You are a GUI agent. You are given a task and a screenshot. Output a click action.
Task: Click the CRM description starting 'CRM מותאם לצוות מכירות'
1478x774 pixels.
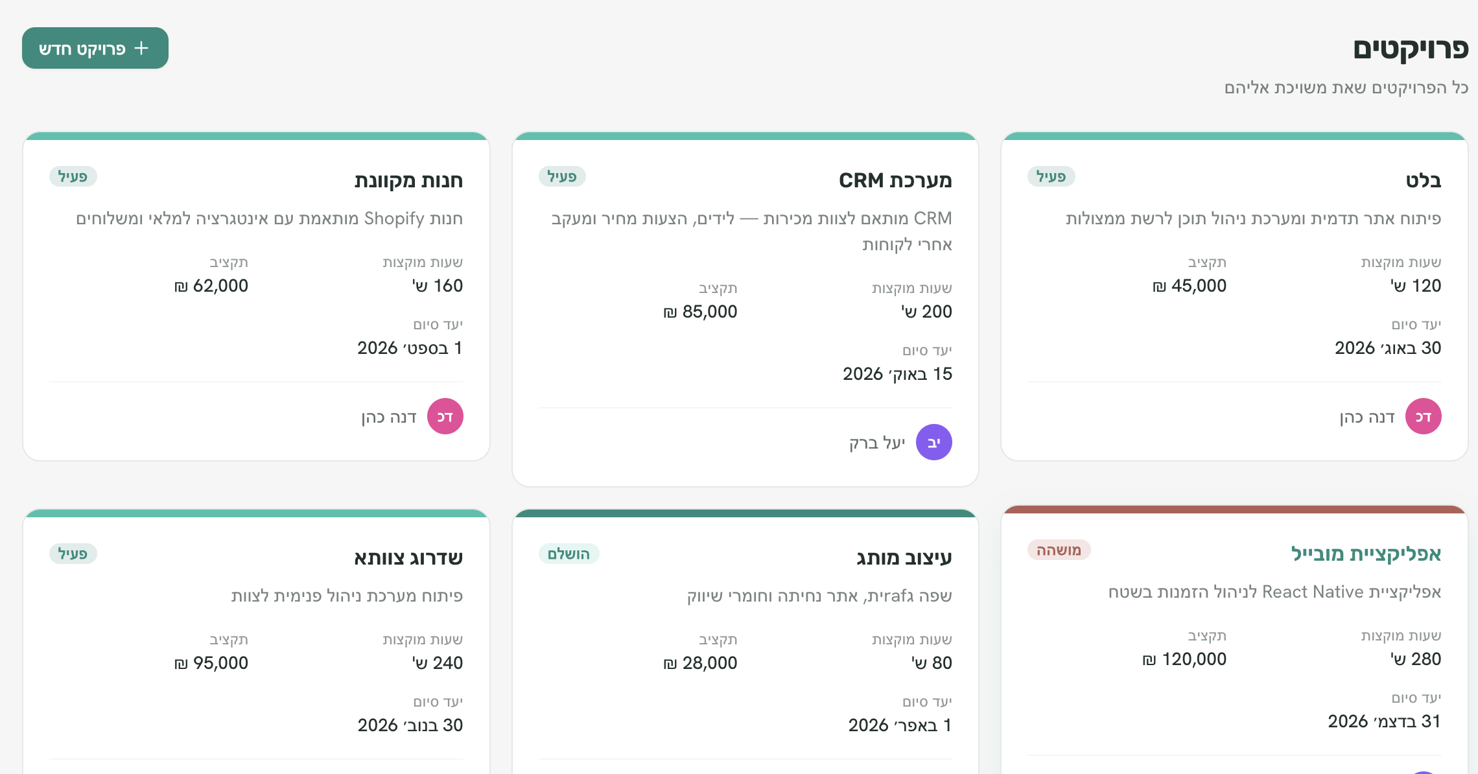pos(751,231)
